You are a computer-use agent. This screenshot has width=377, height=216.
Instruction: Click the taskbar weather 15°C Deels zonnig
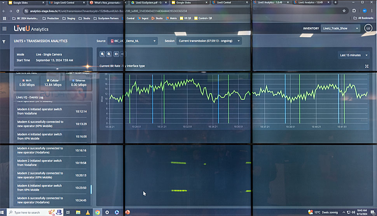coord(323,213)
